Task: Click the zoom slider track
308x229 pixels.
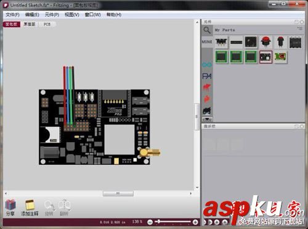Action: coord(173,222)
